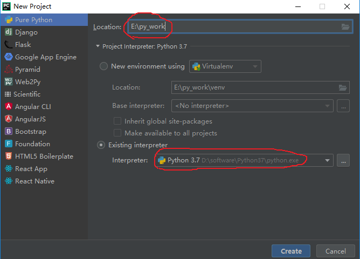Viewport: 360px width, 259px height.
Task: Select Foundation project type
Action: pyautogui.click(x=44, y=144)
